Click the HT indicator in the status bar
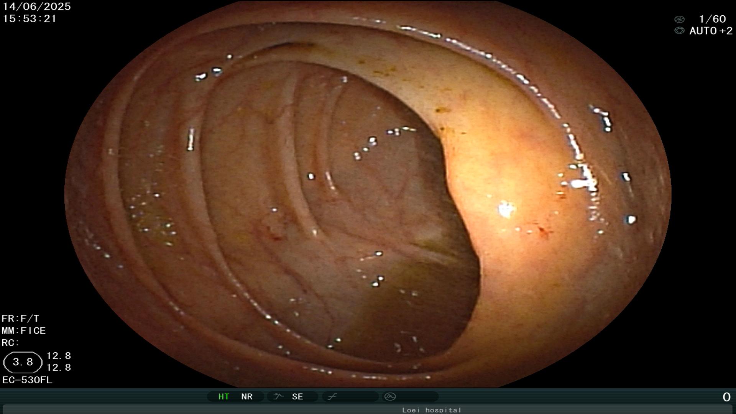Image resolution: width=736 pixels, height=414 pixels. [x=223, y=397]
